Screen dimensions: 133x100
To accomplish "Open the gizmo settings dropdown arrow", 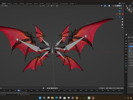I will point(107,6).
